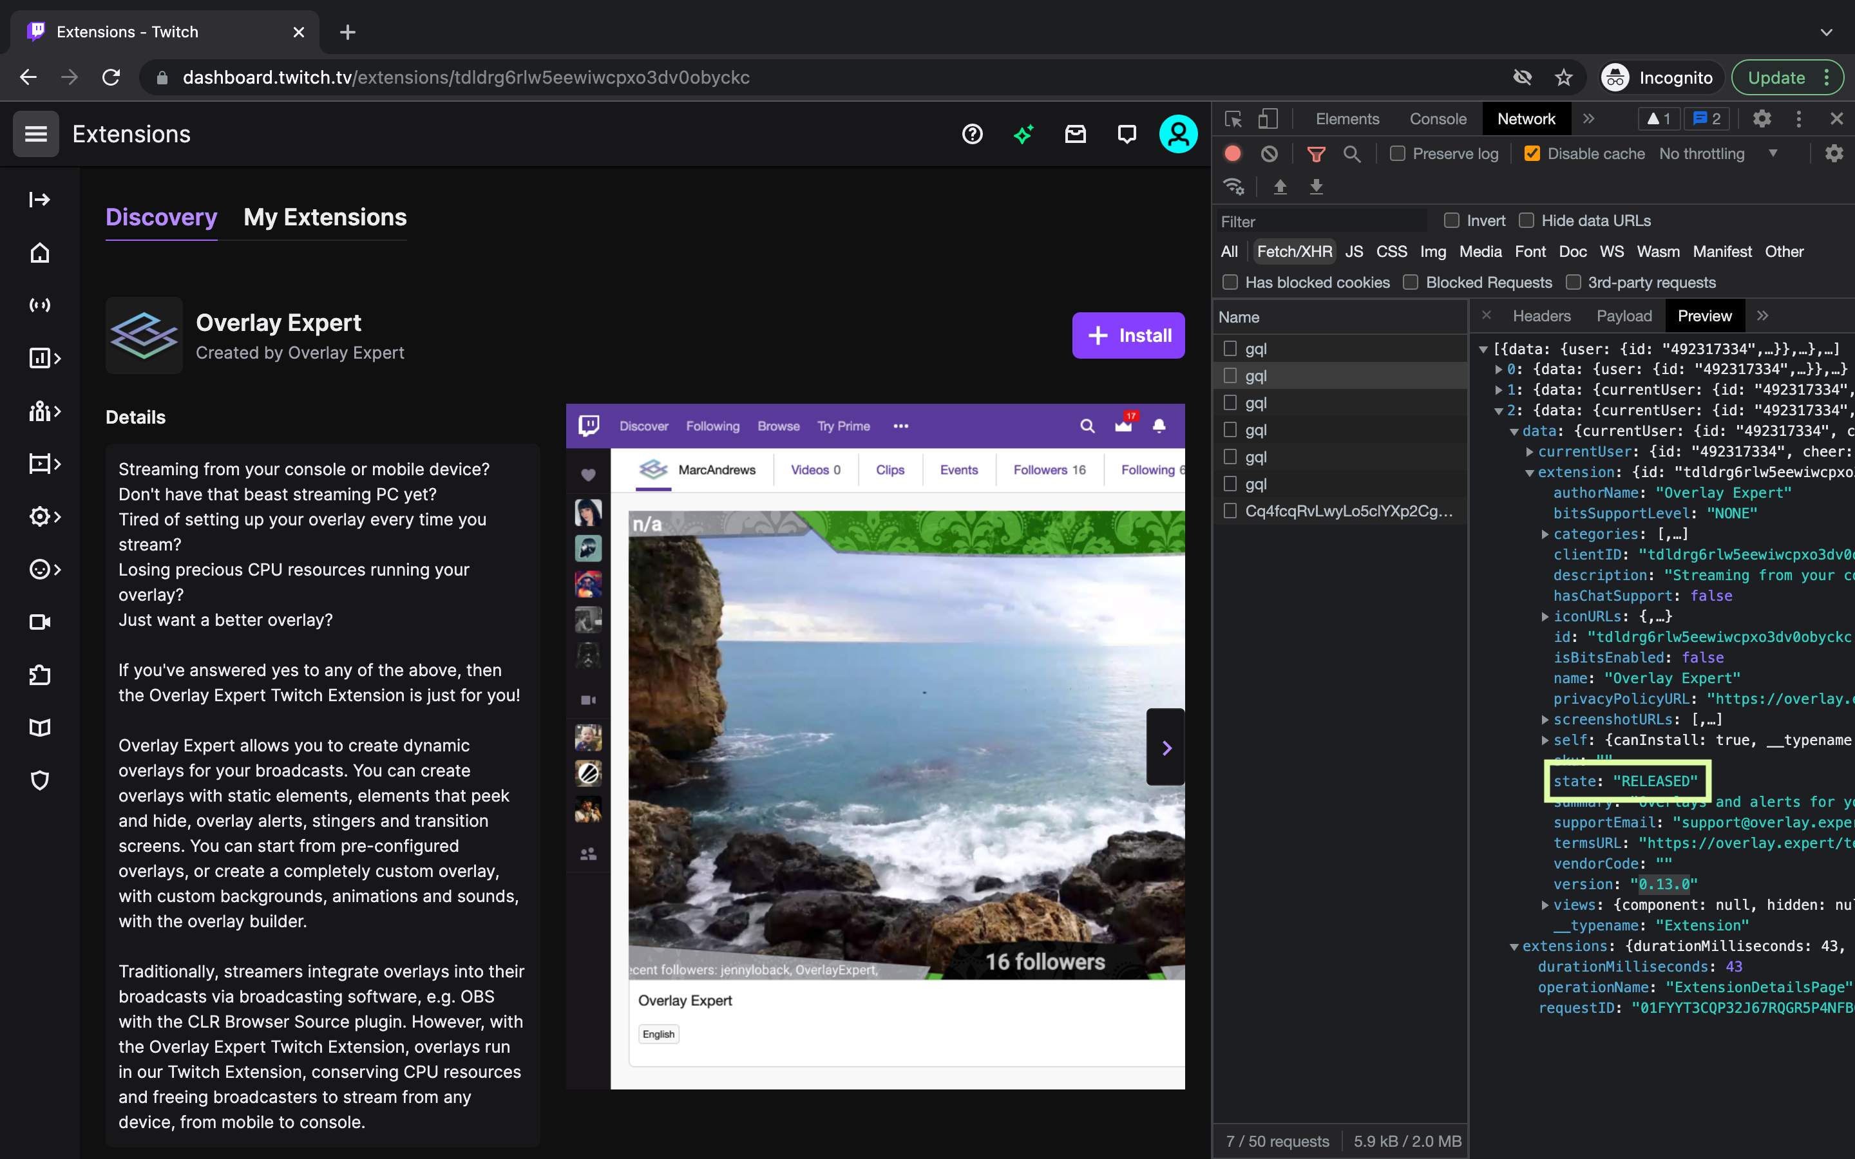The height and width of the screenshot is (1159, 1855).
Task: Open network search magnifier icon
Action: (x=1352, y=154)
